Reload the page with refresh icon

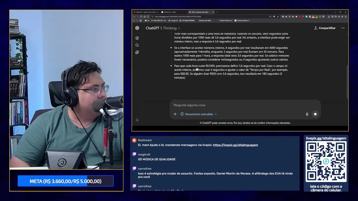(141, 16)
